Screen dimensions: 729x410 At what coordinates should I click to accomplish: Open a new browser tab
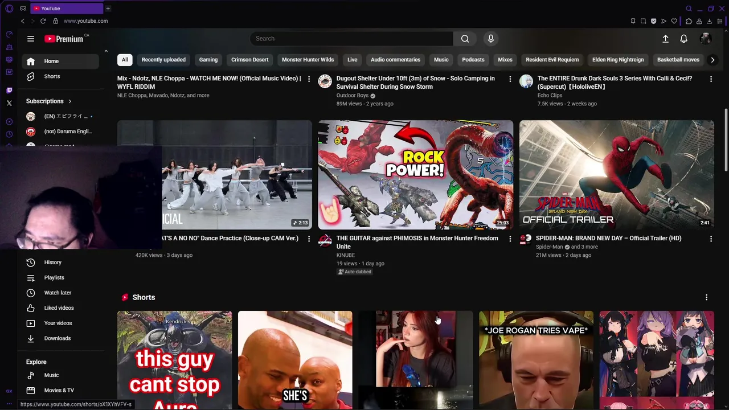(x=108, y=9)
